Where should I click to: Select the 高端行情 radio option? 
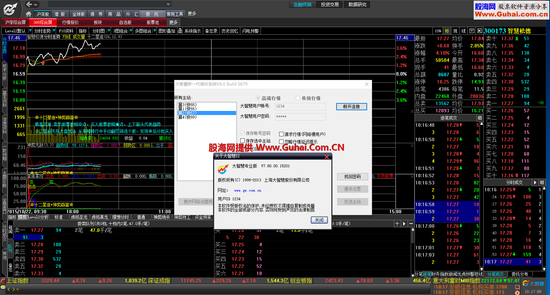[x=258, y=98]
